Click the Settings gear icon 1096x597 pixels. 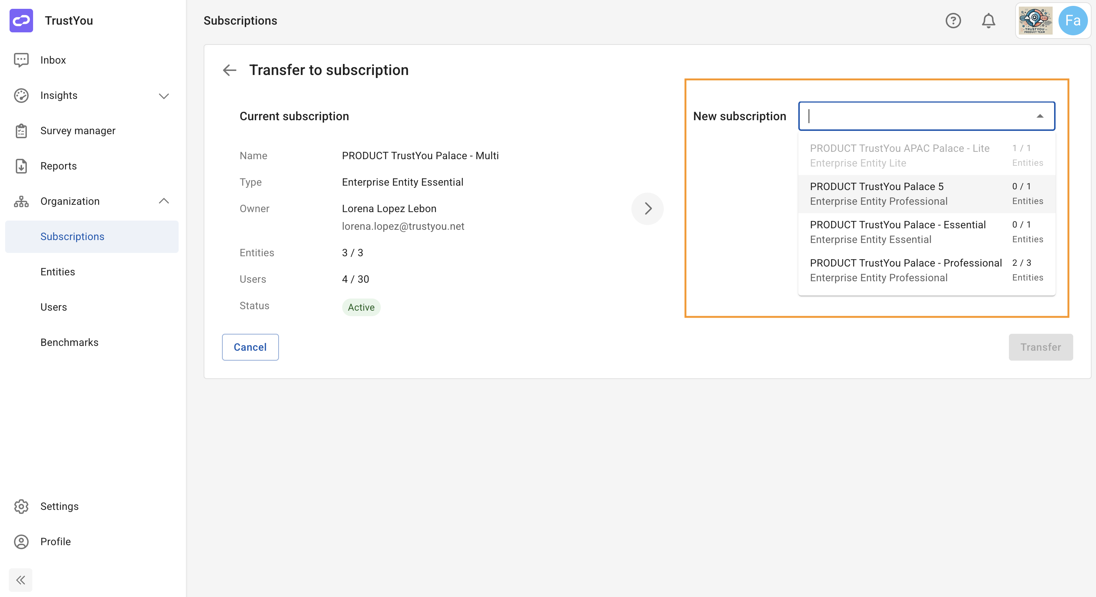[x=21, y=506]
